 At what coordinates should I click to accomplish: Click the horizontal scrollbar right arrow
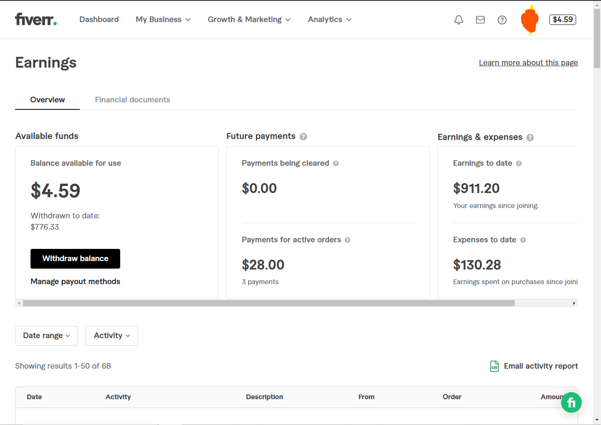pos(574,303)
